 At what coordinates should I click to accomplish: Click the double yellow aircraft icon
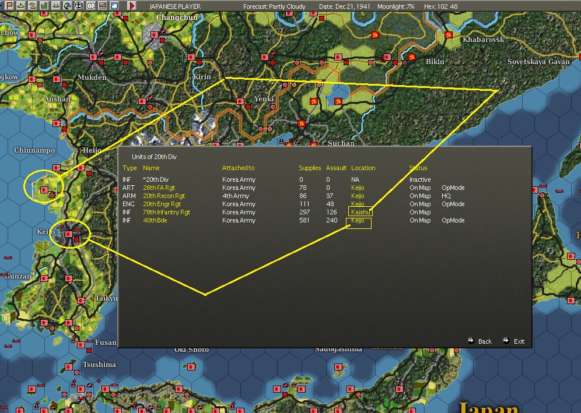pyautogui.click(x=33, y=6)
